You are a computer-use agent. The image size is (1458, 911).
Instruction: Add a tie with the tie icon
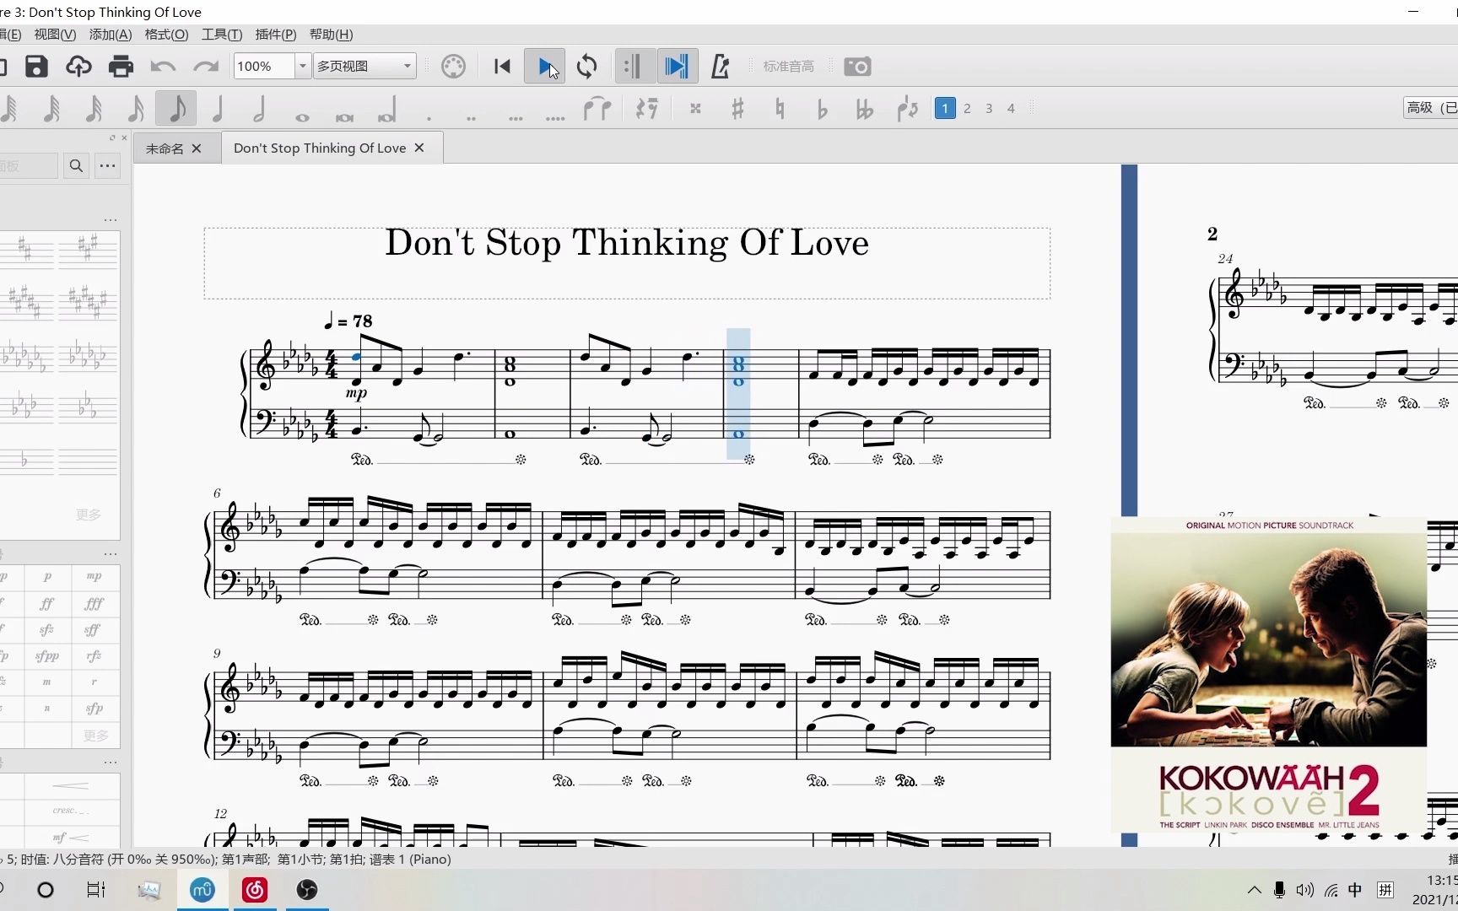pyautogui.click(x=597, y=109)
